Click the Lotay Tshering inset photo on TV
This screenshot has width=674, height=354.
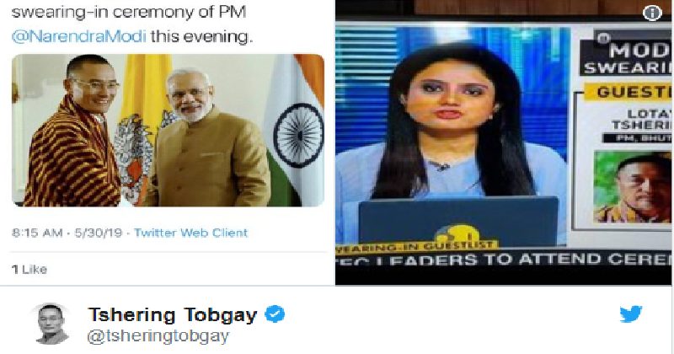(633, 186)
